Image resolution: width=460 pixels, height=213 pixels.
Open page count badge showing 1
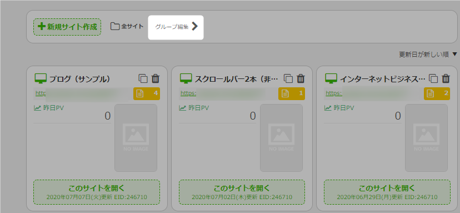point(292,94)
